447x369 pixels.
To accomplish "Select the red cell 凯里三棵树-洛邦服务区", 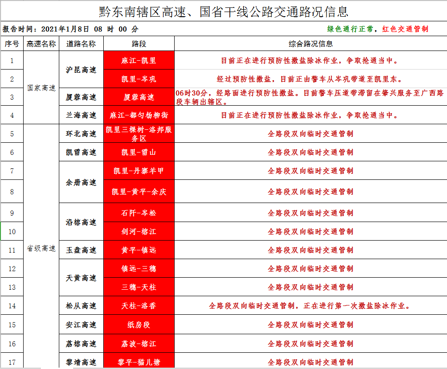I will pos(139,134).
